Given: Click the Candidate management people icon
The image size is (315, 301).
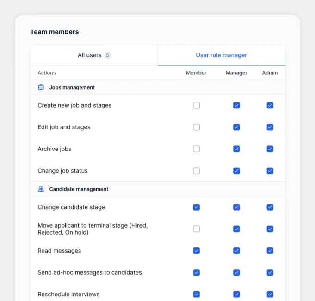Looking at the screenshot, I should (41, 189).
